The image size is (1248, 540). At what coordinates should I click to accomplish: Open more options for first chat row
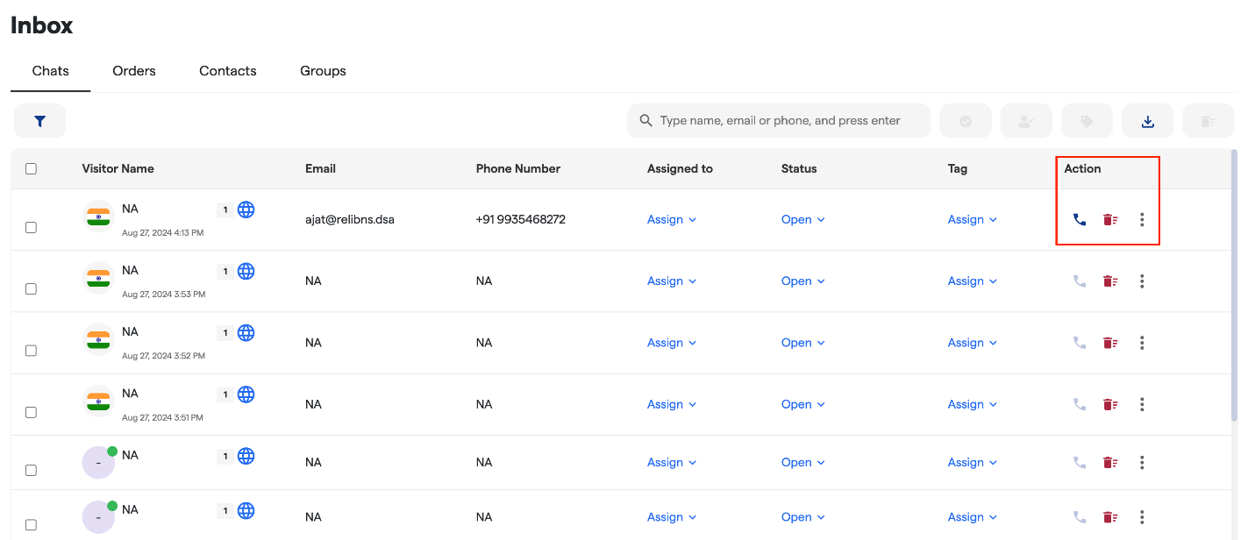[x=1142, y=219]
